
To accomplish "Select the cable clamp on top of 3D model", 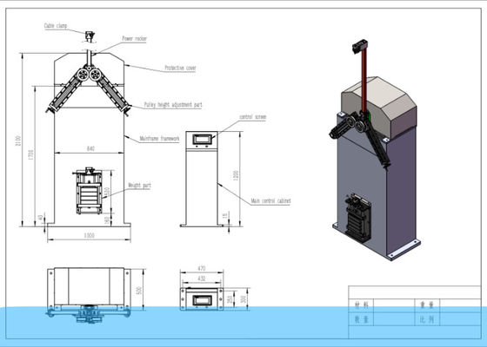I will 360,46.
